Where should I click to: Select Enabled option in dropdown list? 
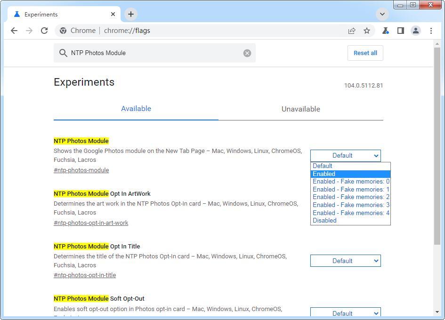tap(350, 174)
